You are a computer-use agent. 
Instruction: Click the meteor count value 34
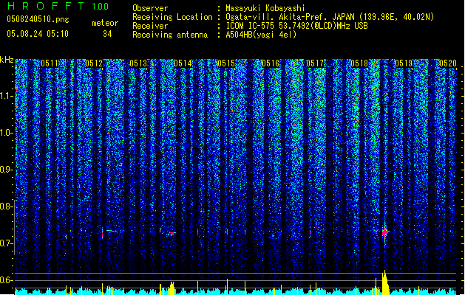107,34
